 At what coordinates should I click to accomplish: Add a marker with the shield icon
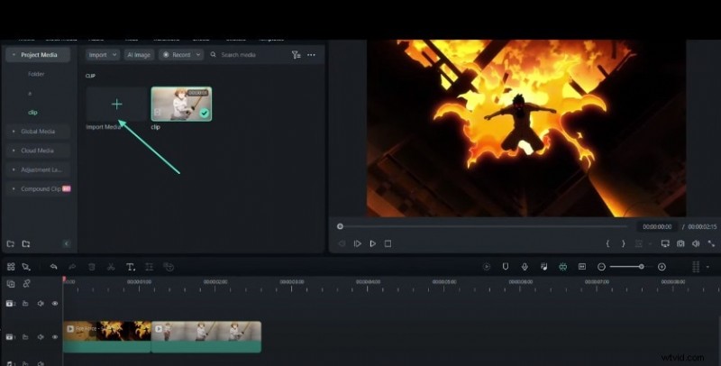tap(506, 267)
